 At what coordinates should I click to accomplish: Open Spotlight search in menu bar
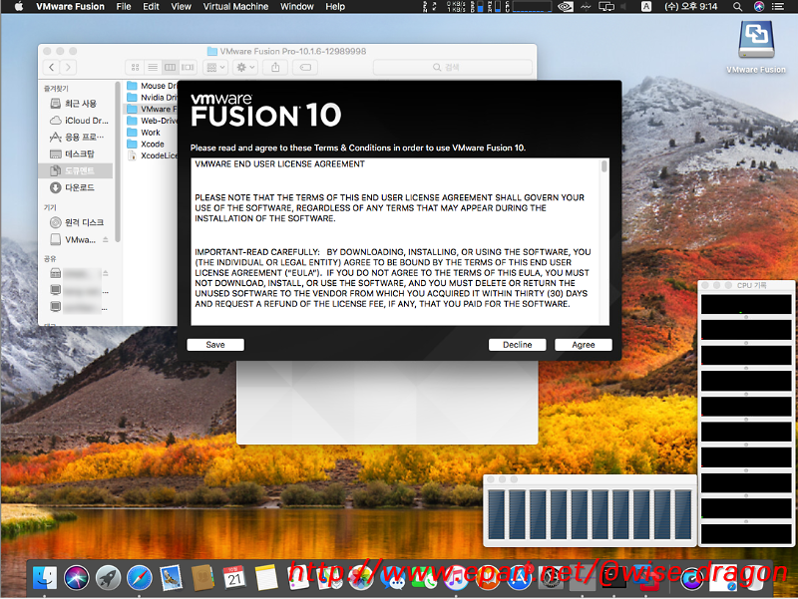point(737,7)
